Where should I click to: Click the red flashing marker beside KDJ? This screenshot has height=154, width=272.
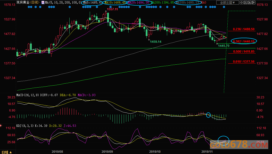pyautogui.click(x=1, y=126)
